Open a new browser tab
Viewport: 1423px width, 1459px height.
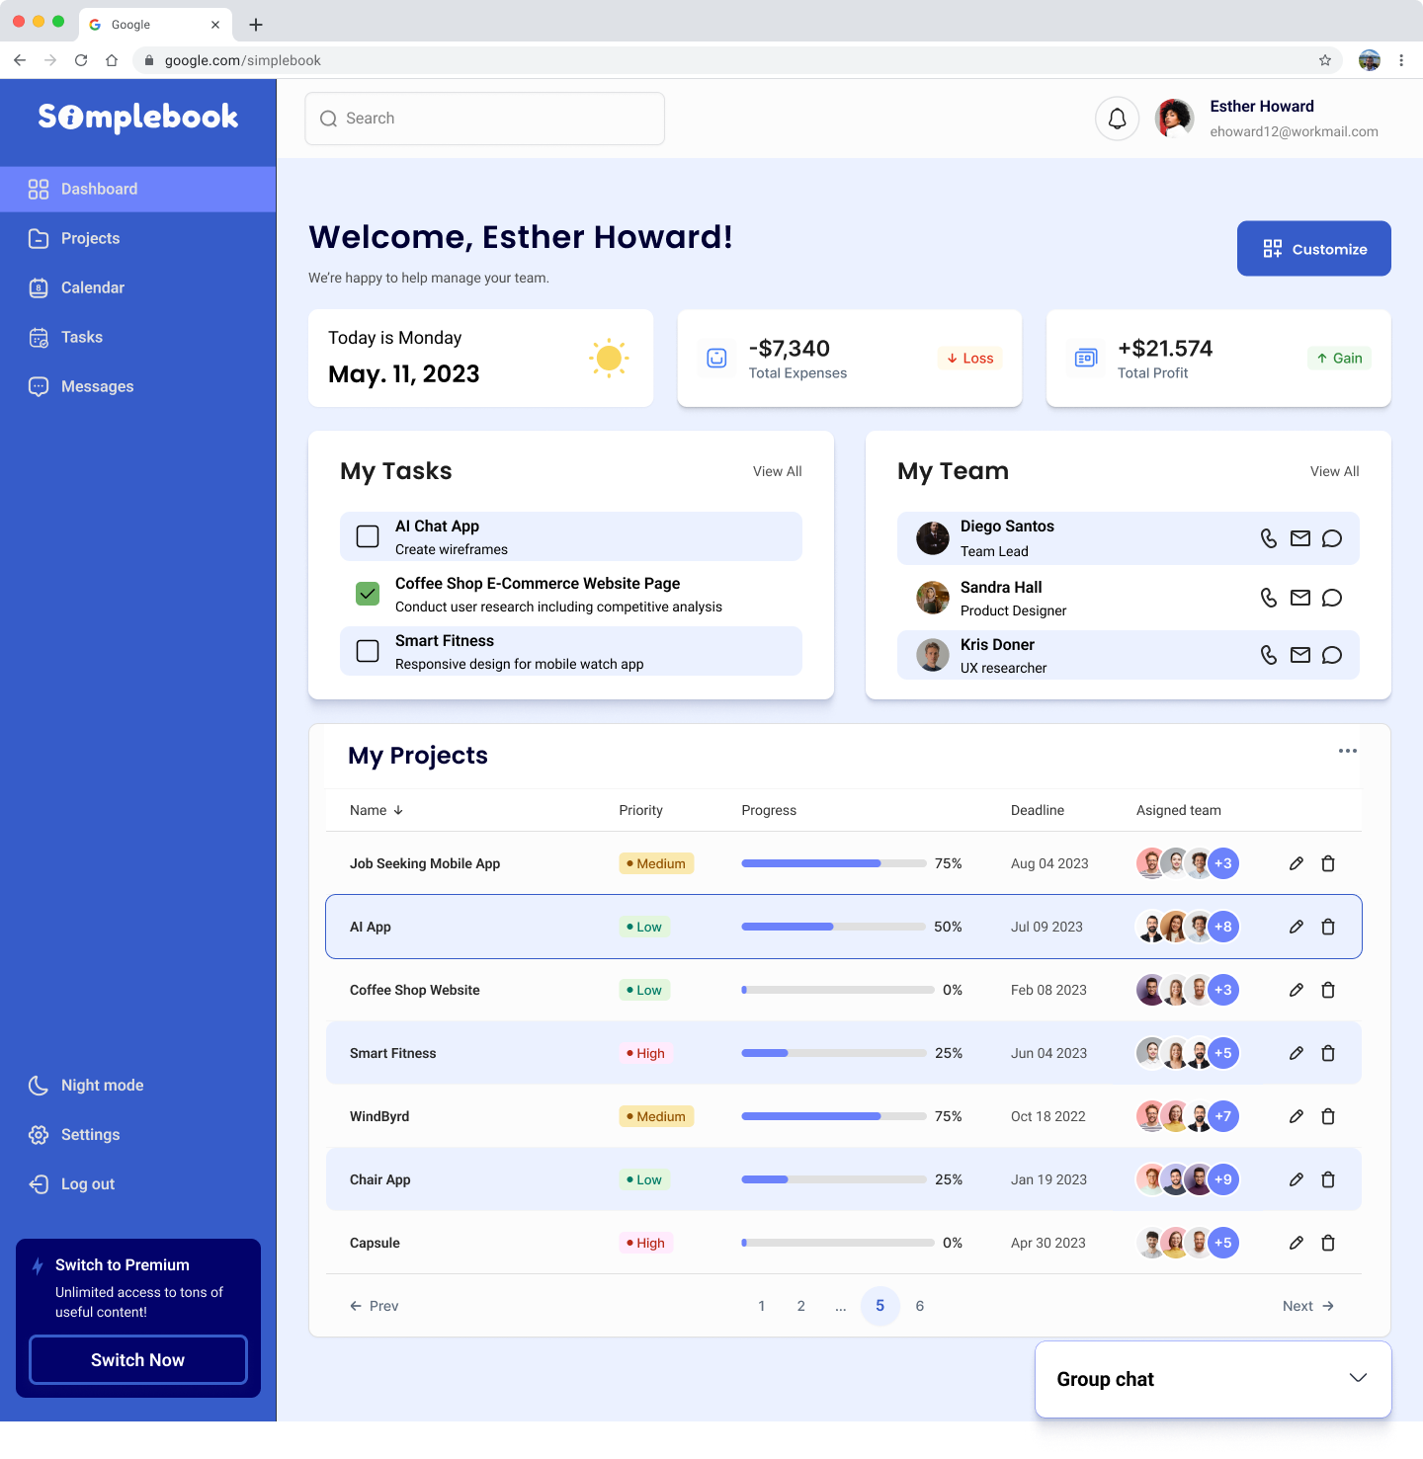[x=256, y=25]
